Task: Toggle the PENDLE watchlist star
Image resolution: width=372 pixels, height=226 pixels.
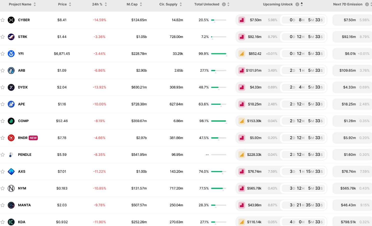Action: click(3, 155)
